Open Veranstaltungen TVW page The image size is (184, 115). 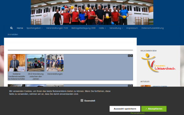pyautogui.click(x=57, y=28)
